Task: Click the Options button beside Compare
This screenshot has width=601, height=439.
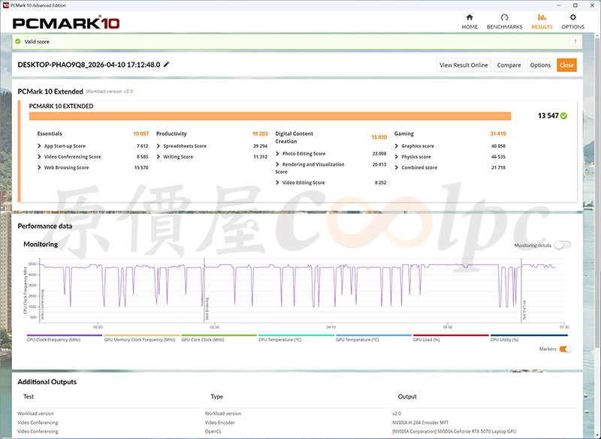Action: point(540,65)
